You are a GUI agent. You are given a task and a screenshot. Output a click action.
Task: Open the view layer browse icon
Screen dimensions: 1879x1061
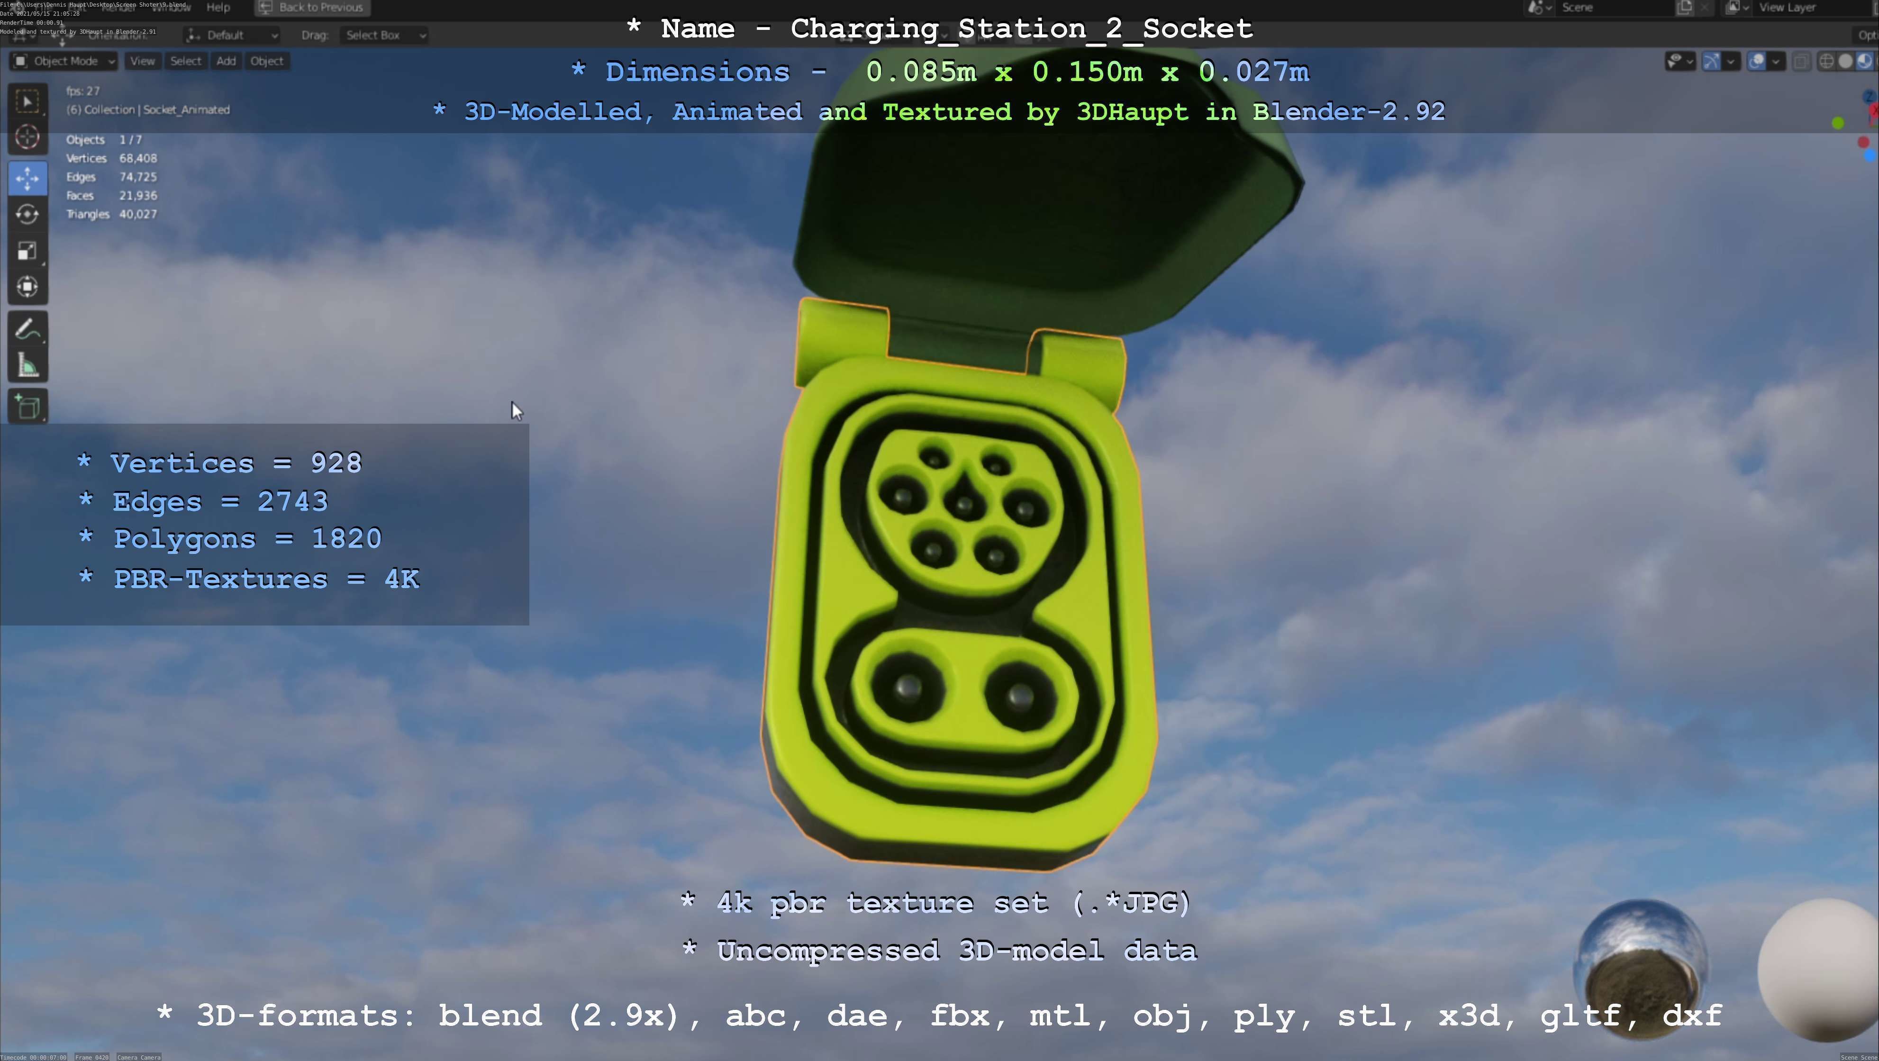tap(1737, 7)
